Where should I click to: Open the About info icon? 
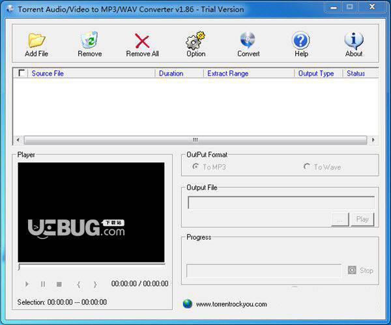(x=354, y=40)
